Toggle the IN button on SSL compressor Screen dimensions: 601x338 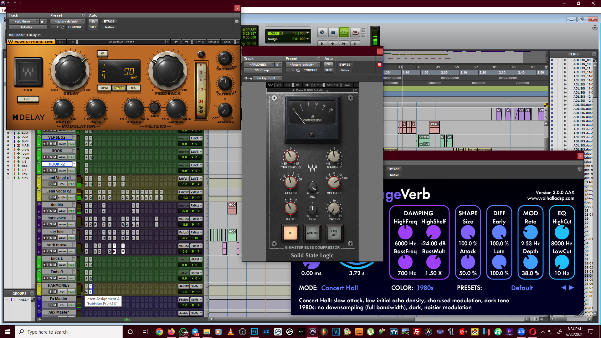pos(290,233)
